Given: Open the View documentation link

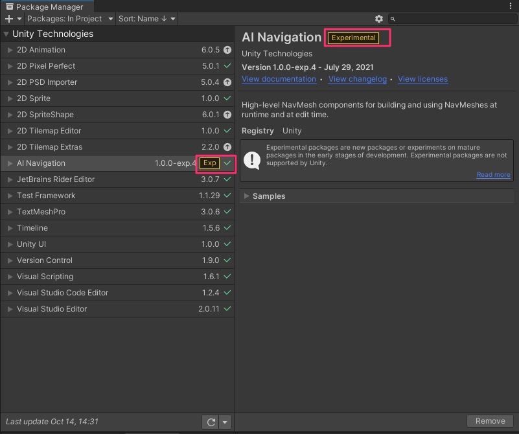Looking at the screenshot, I should [279, 78].
